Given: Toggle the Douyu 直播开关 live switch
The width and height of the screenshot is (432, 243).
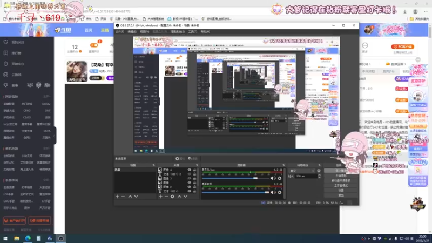Looking at the screenshot, I should (94, 45).
